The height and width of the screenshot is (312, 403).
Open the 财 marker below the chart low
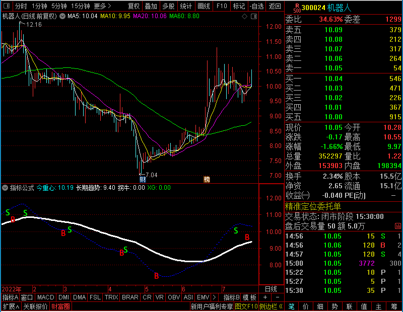(143, 179)
